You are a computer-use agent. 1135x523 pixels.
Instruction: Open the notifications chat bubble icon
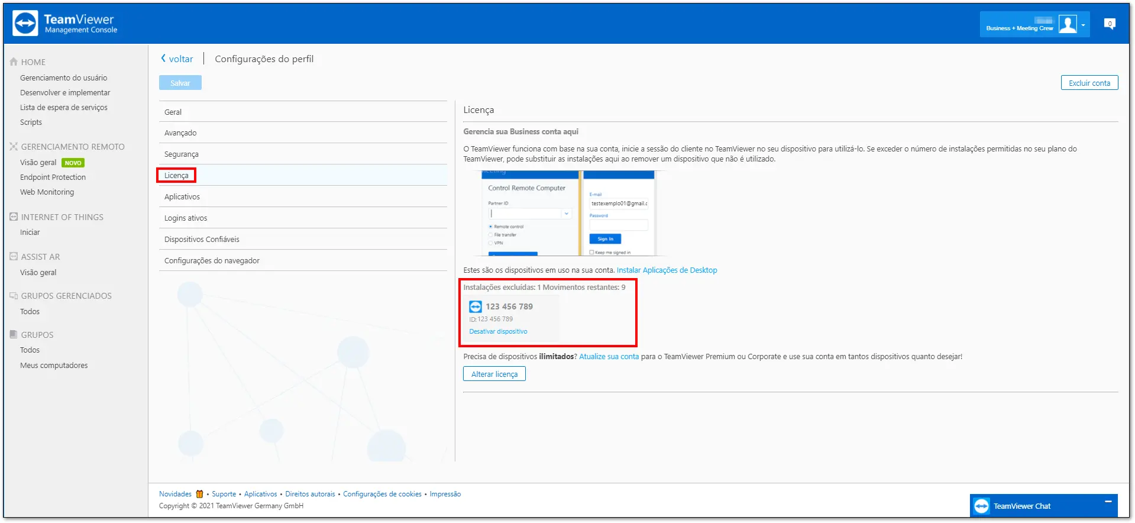click(x=1110, y=24)
